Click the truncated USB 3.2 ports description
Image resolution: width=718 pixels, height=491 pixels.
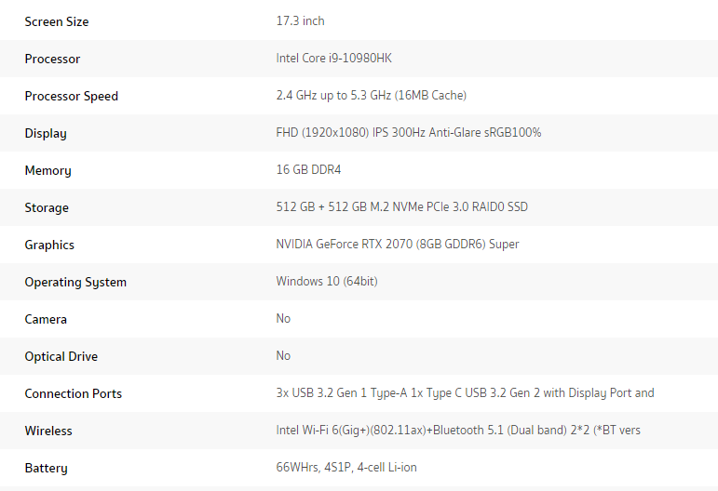point(466,393)
